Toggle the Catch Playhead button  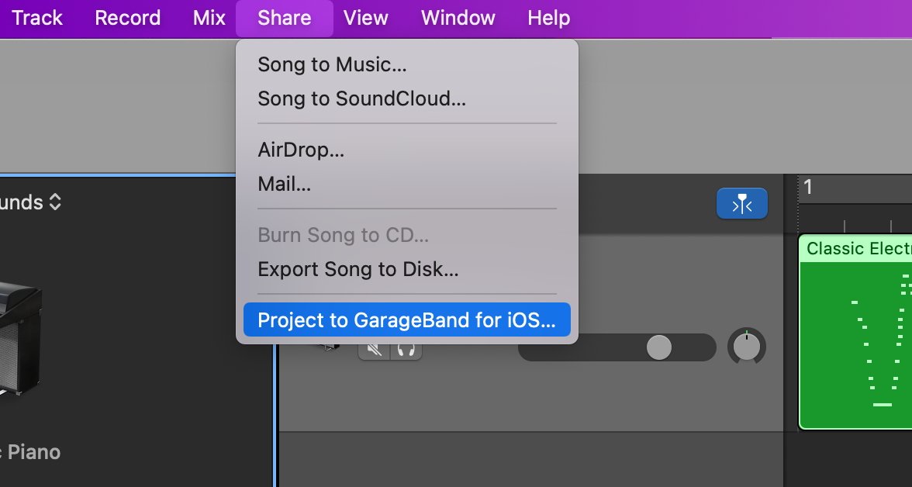pos(741,204)
